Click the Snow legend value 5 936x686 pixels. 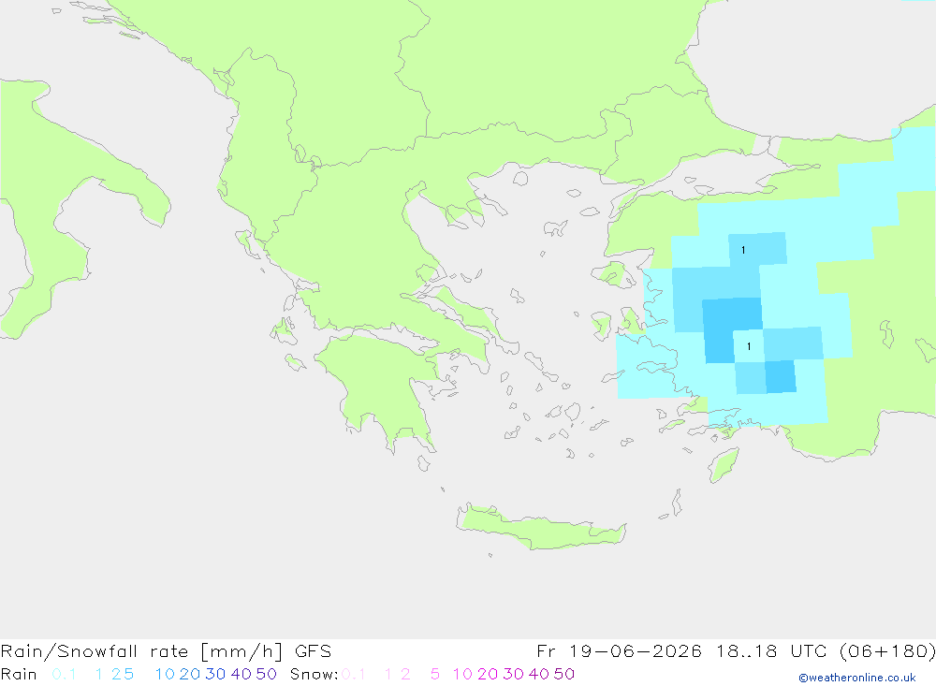pos(435,674)
